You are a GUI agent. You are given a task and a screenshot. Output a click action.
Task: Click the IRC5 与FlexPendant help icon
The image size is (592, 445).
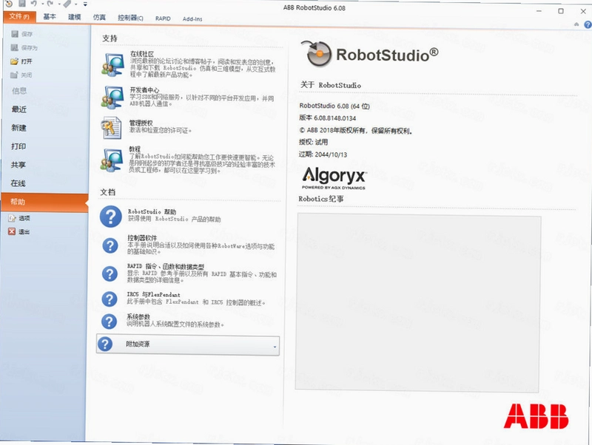click(110, 299)
